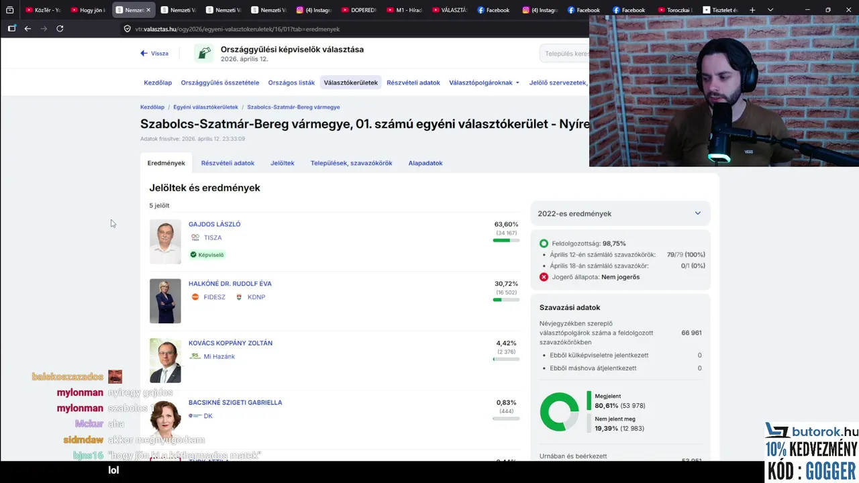Open Jelölő szervezetek menu item
Screen dimensions: 859x483
558,83
